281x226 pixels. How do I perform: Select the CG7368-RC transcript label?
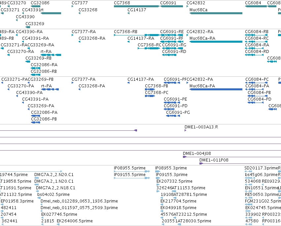(150, 45)
